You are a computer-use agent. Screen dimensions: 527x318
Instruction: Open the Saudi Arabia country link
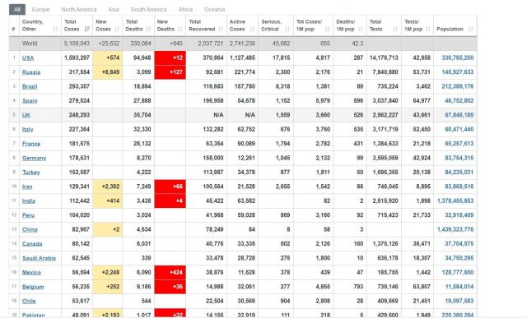(39, 258)
